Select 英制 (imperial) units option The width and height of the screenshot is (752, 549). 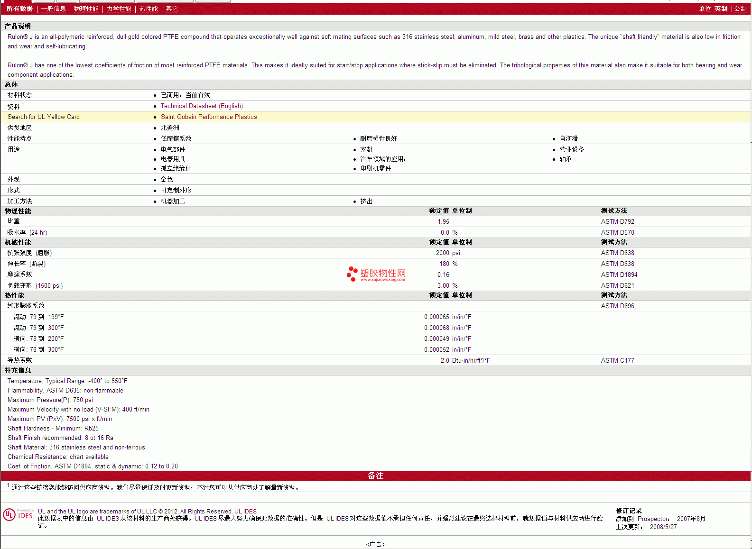tap(721, 9)
